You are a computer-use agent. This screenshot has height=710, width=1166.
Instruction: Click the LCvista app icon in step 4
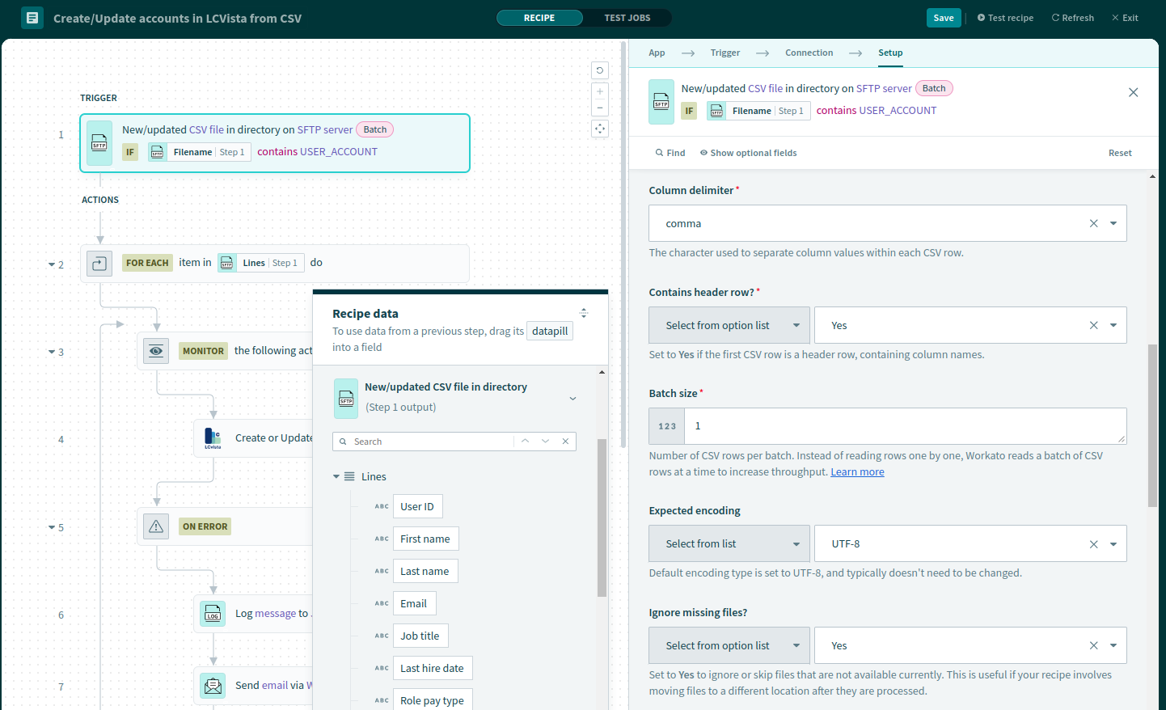(x=213, y=438)
